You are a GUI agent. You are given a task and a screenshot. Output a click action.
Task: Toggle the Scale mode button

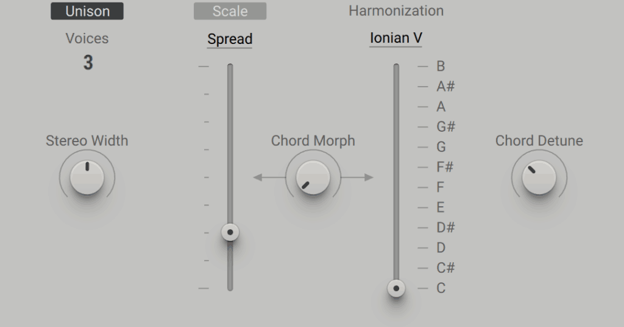point(230,11)
